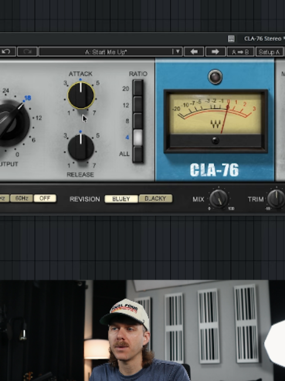
Task: Click the undo arrow icon
Action: 7,52
